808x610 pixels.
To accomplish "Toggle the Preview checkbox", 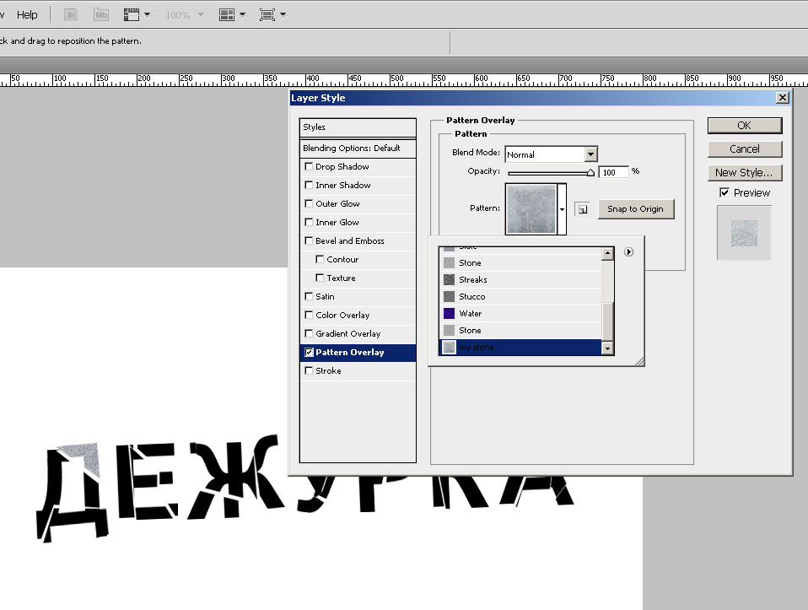I will (x=725, y=192).
